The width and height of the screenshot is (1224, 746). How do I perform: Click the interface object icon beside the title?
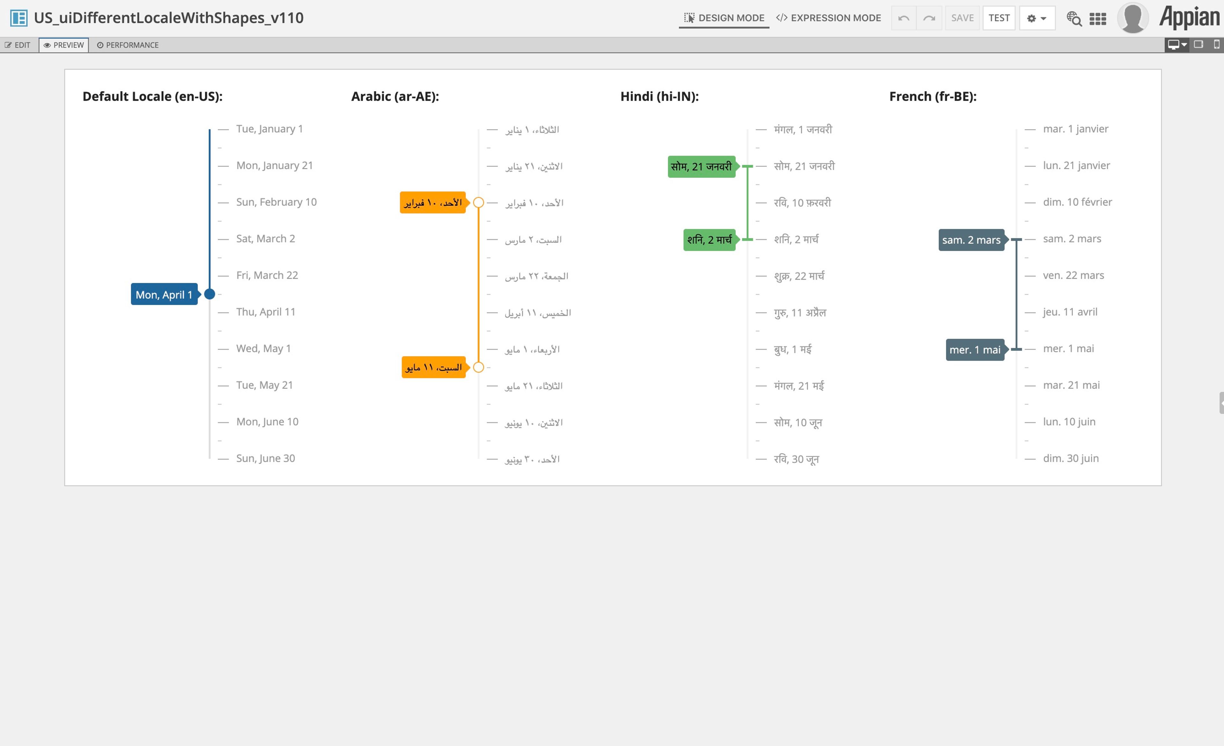(19, 18)
